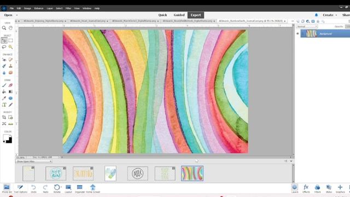Show the Filters panel

[317, 188]
